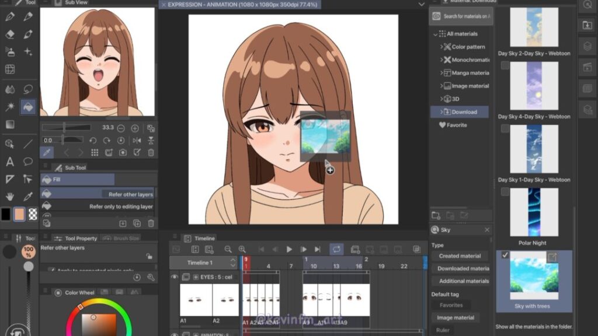Click zoom out icon in Sub View
The height and width of the screenshot is (336, 598).
pos(121,128)
